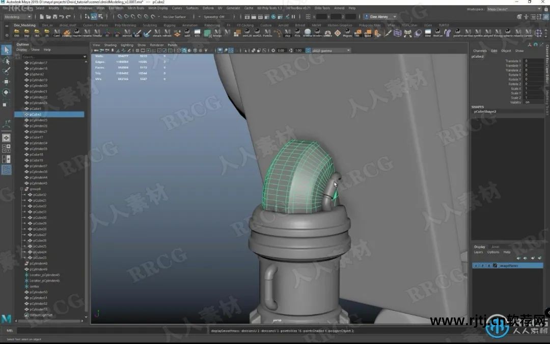Select pCylinder25 in the Outliner
This screenshot has height=344, width=550.
point(38,120)
